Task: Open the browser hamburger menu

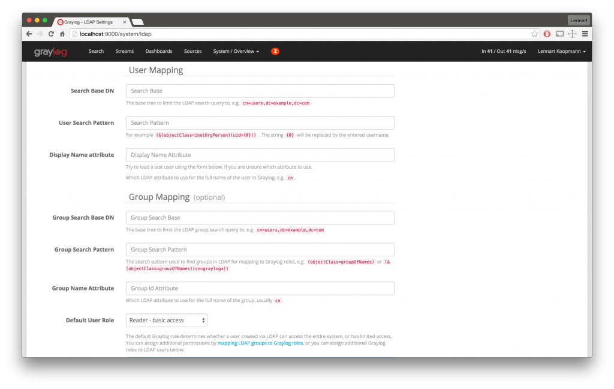Action: (x=585, y=34)
